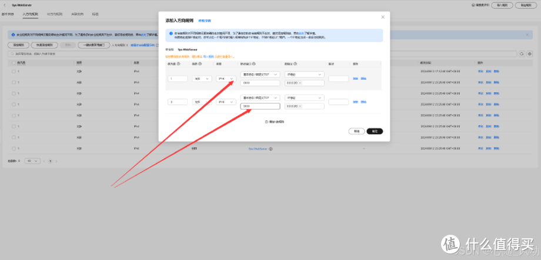Open source IP地址 dropdown for rule 1
Screen dimensions: 541x260
coord(305,75)
